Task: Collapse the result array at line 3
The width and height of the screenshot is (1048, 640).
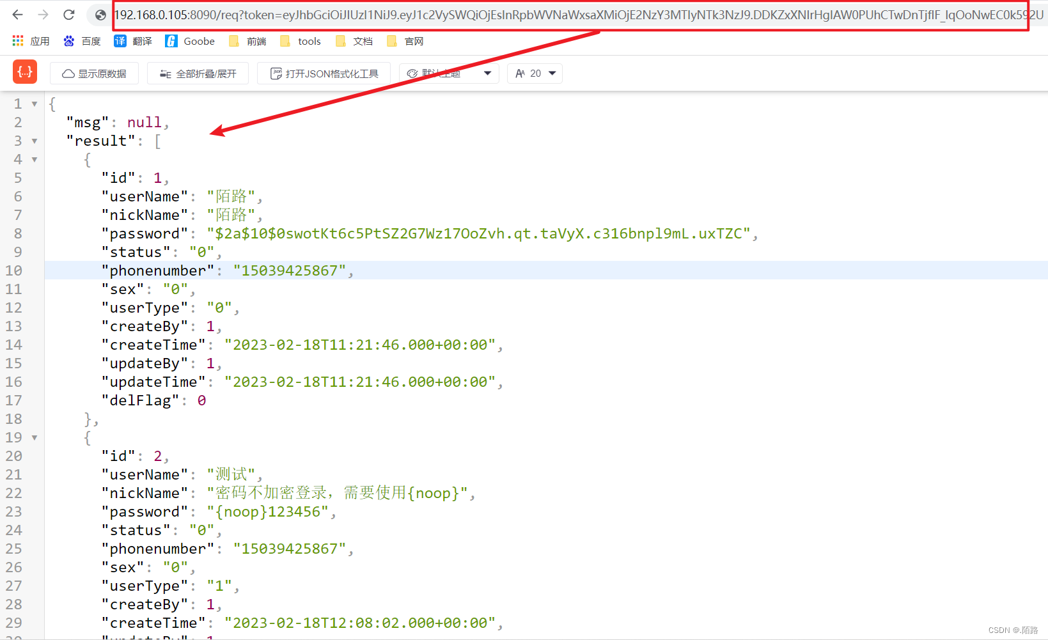Action: click(35, 141)
